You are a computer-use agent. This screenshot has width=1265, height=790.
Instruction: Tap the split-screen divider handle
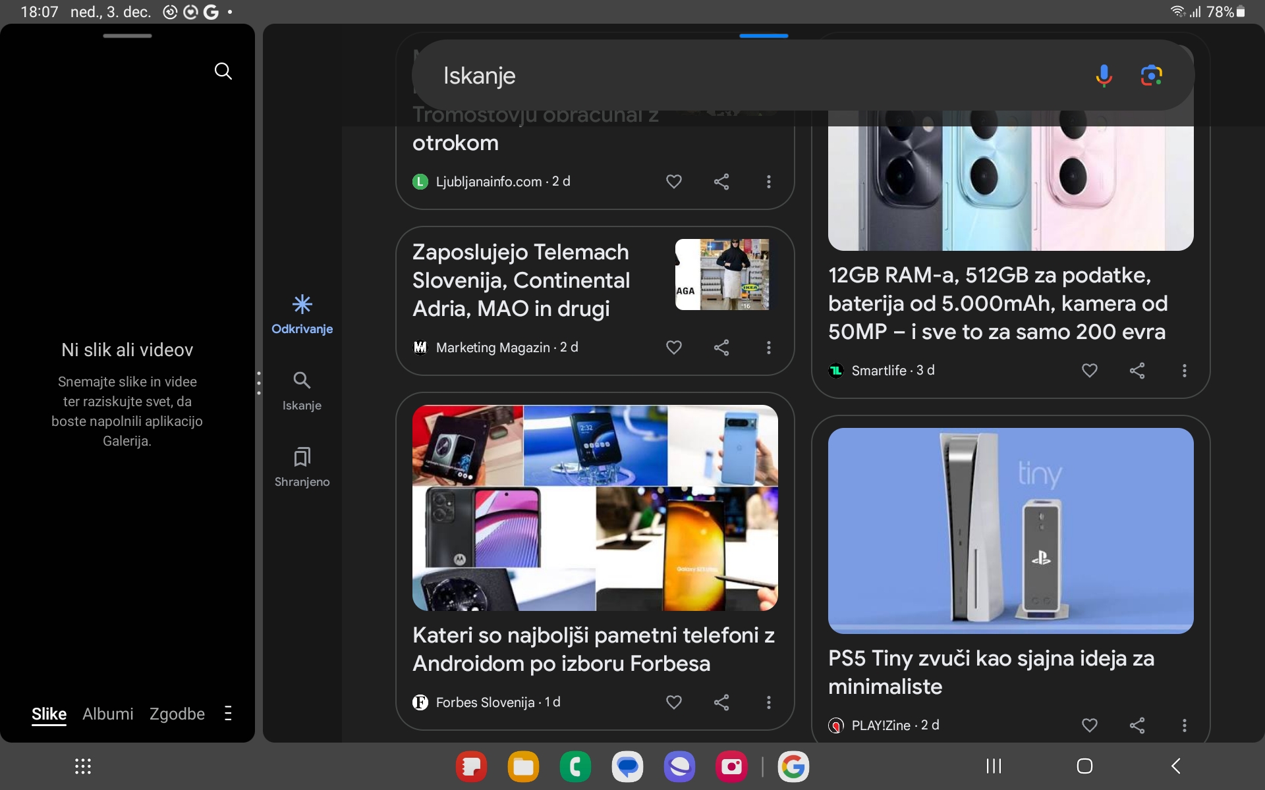pyautogui.click(x=259, y=382)
